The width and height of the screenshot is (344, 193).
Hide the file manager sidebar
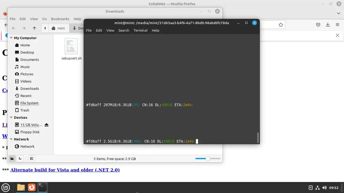pos(31,159)
